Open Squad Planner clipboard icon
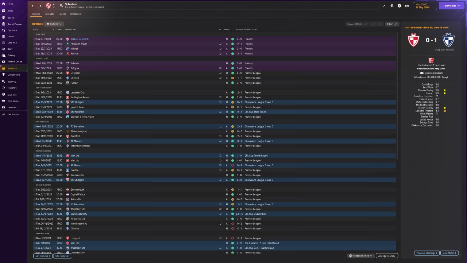Screen dimensions: 467x263 point(3,24)
